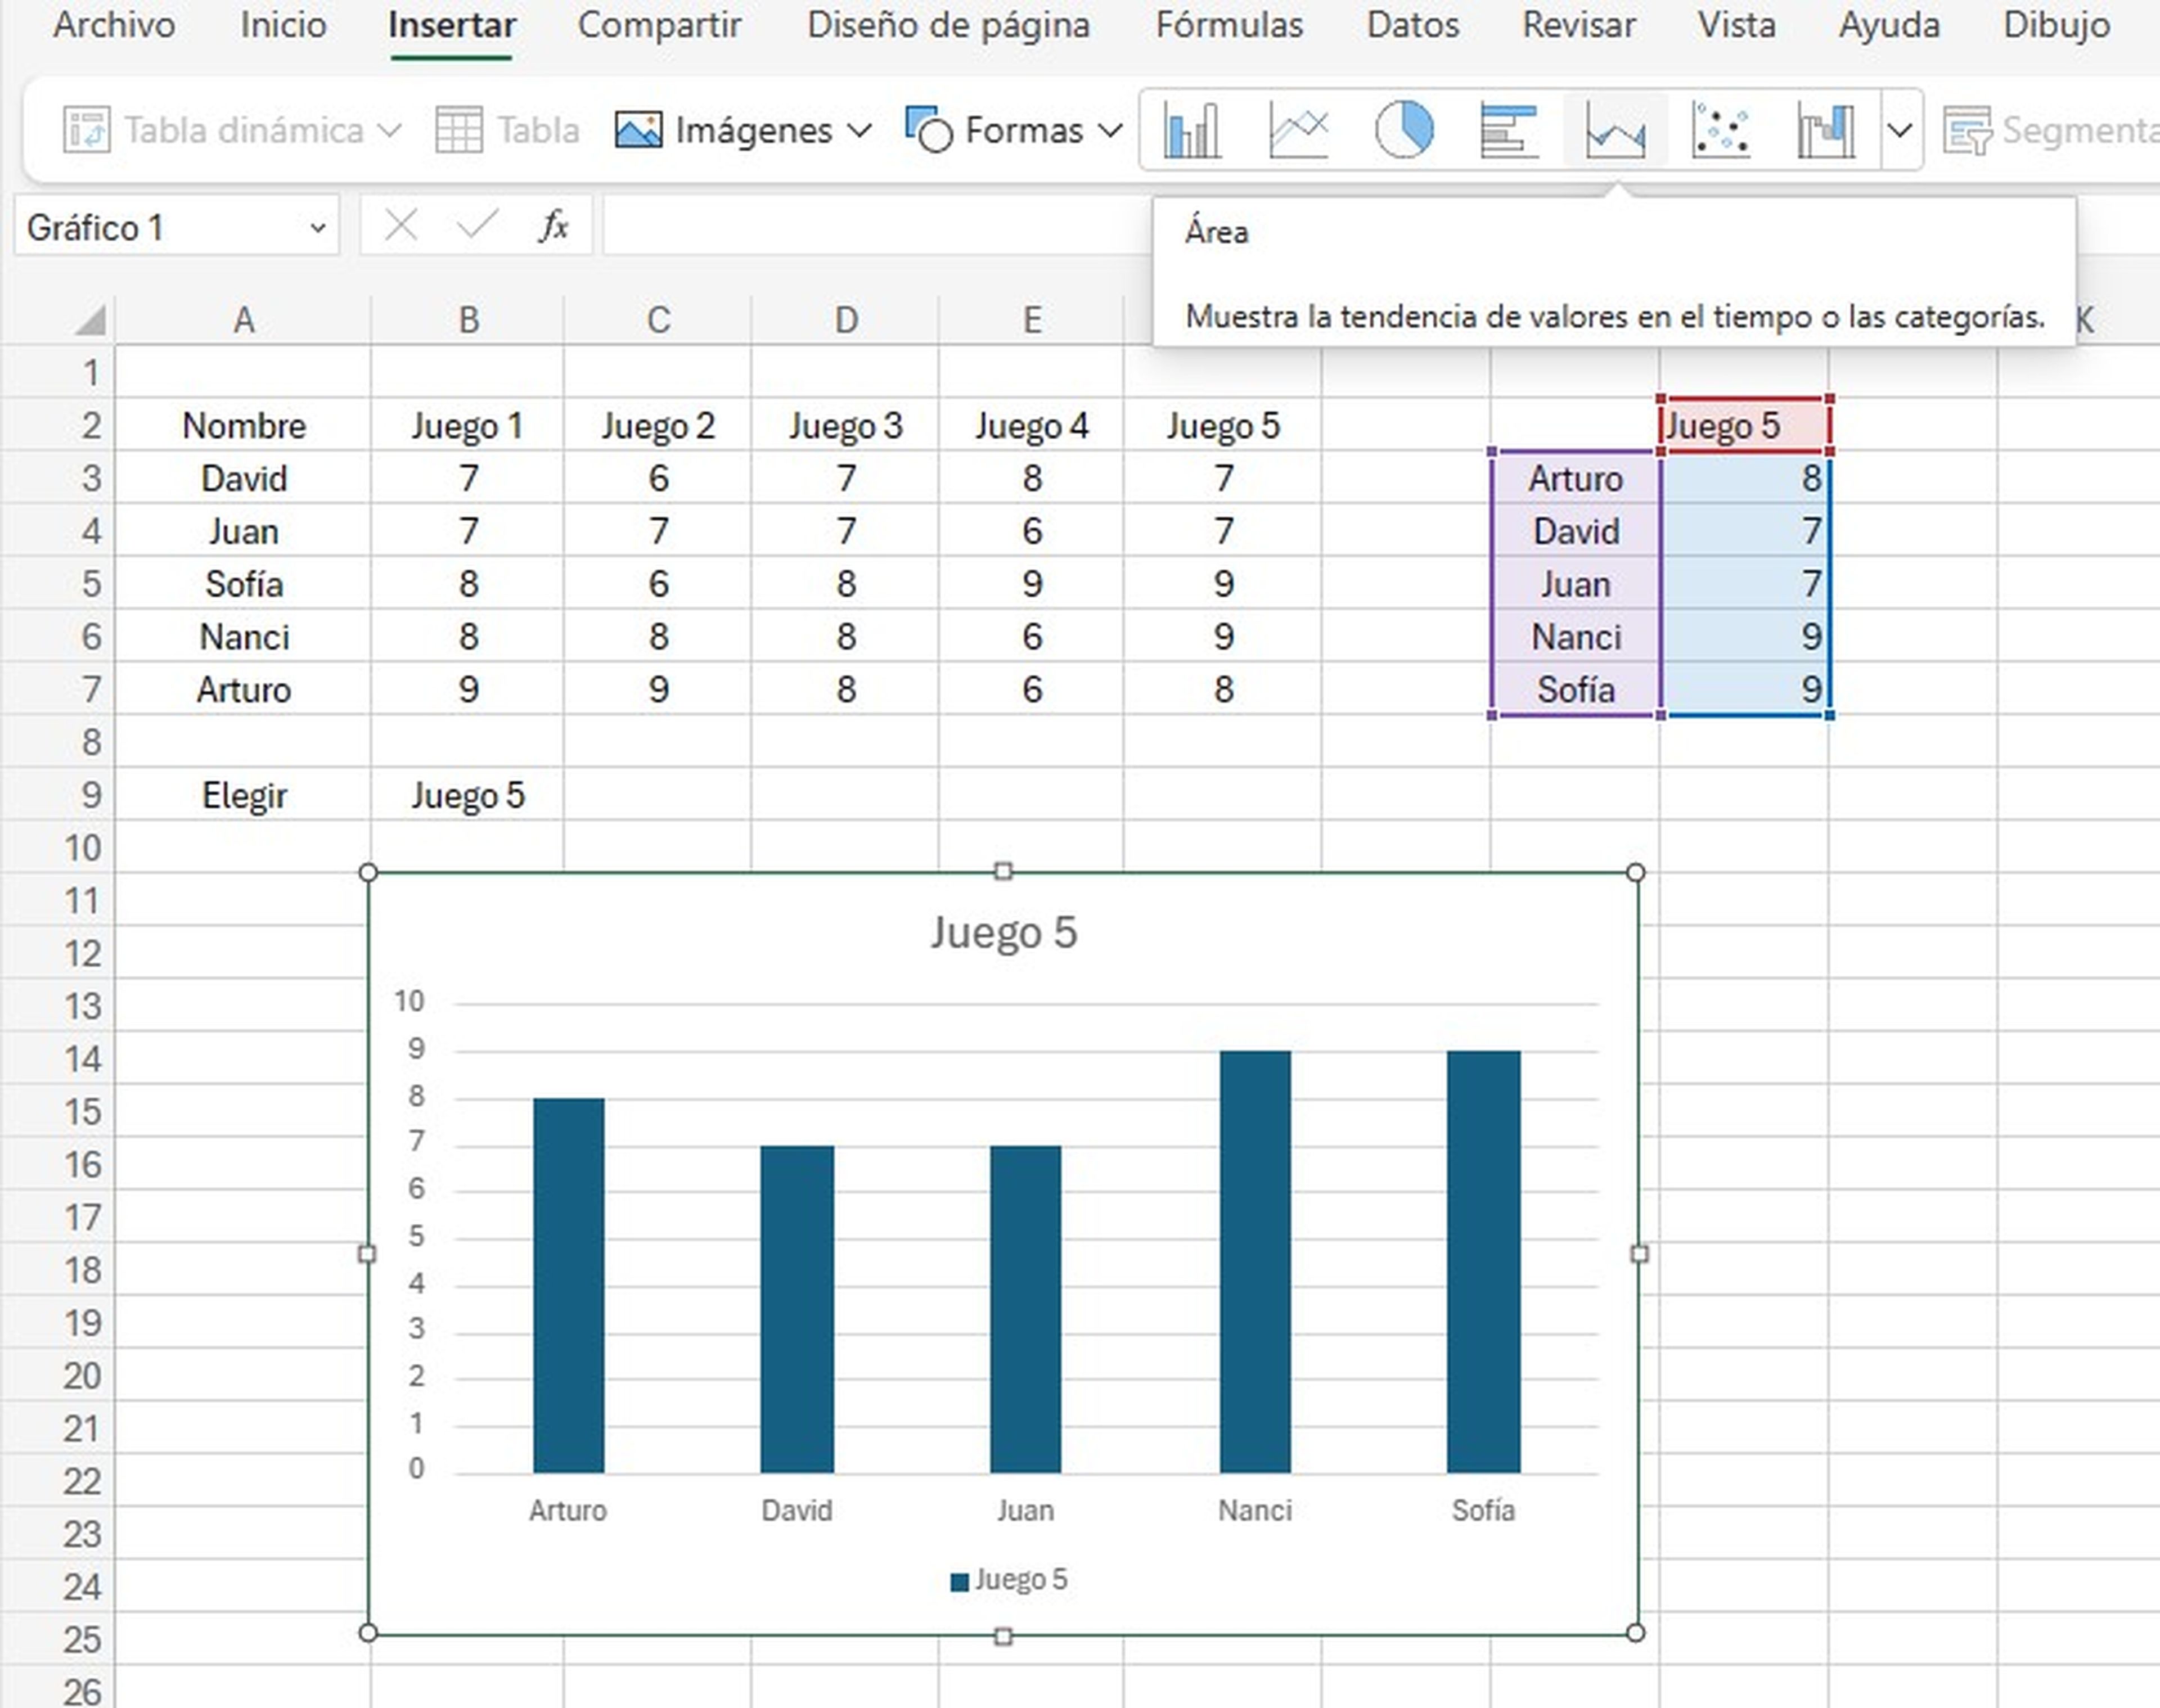
Task: Click the Juan axis label
Action: point(1025,1510)
